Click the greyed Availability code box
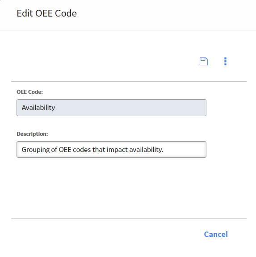Viewport: 256px width, 257px height. [111, 108]
